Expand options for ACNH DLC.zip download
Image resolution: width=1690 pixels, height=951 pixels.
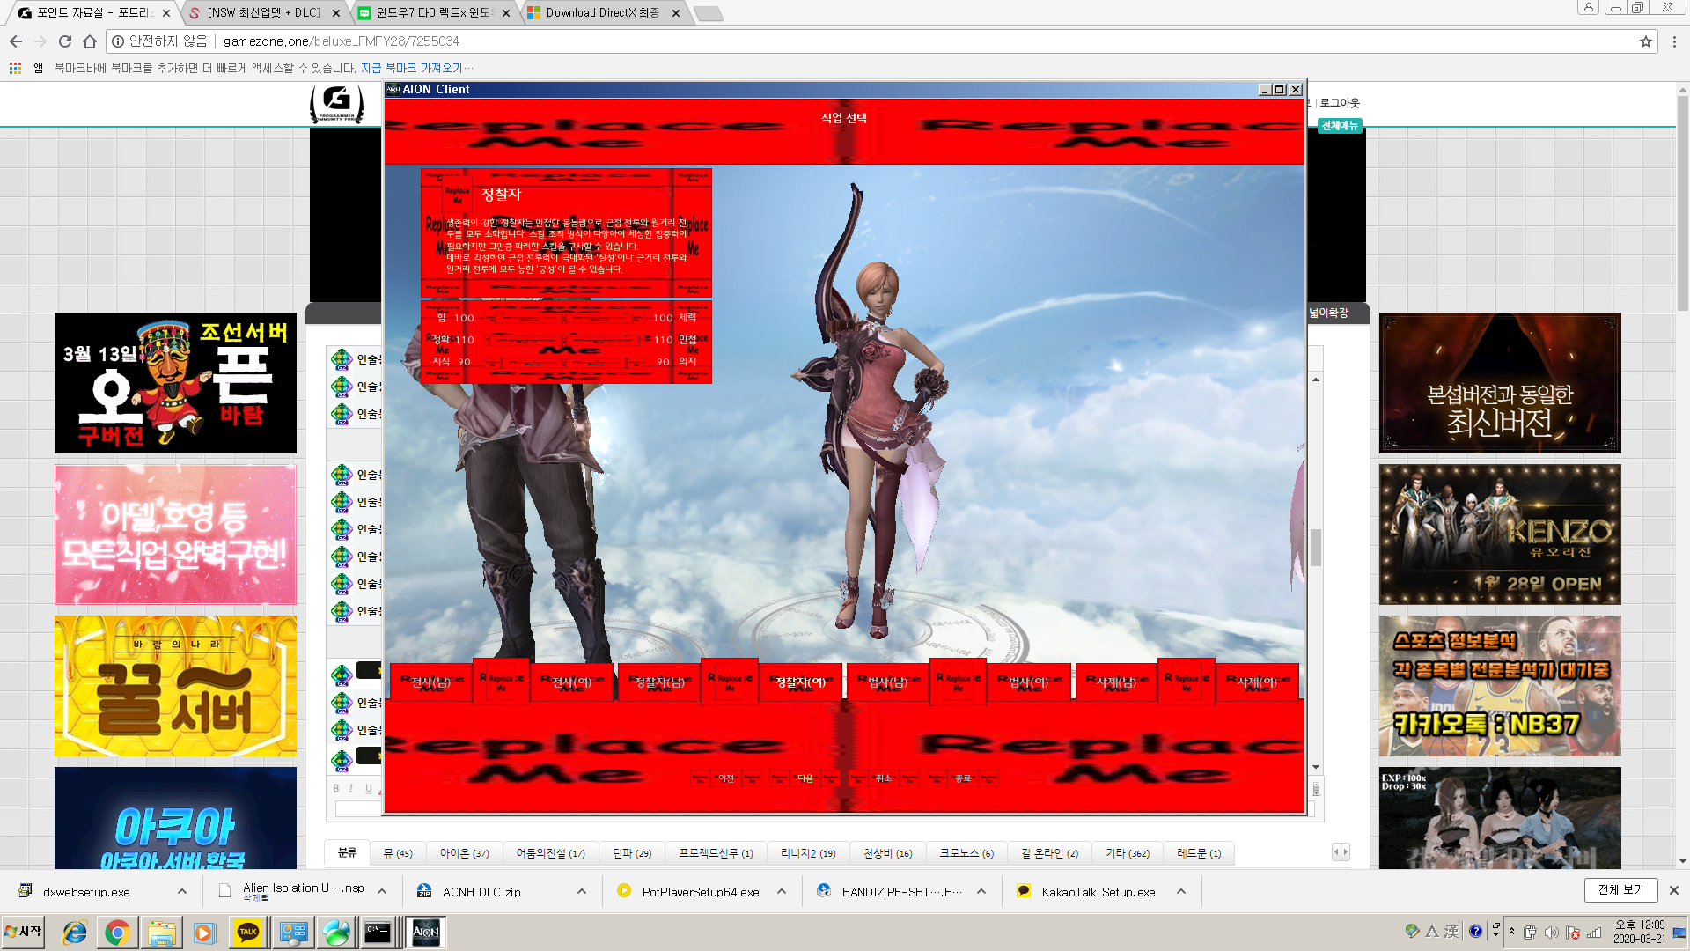[582, 891]
